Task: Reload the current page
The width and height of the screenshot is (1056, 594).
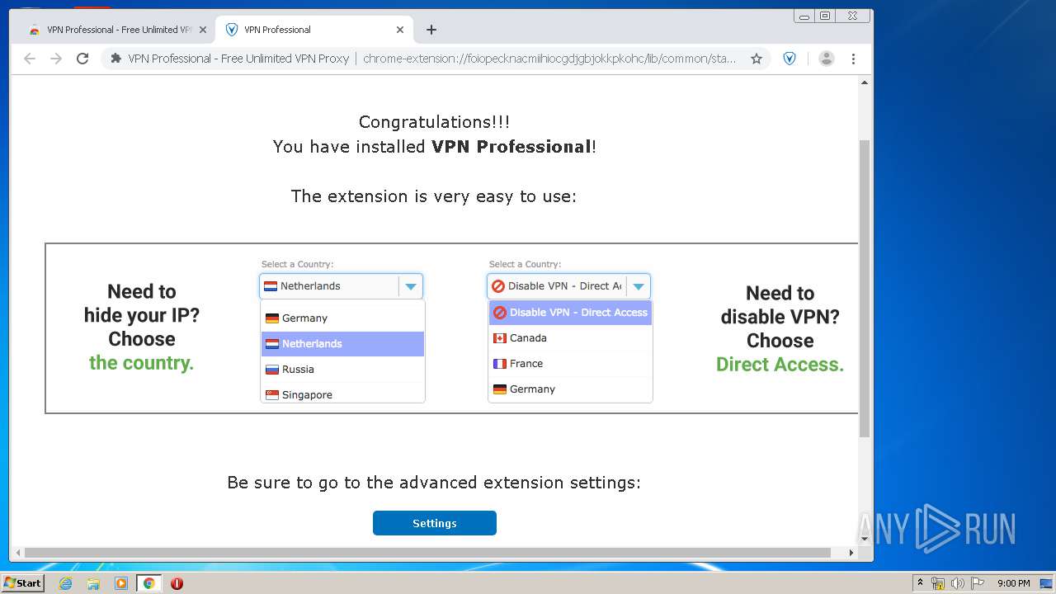Action: point(82,59)
